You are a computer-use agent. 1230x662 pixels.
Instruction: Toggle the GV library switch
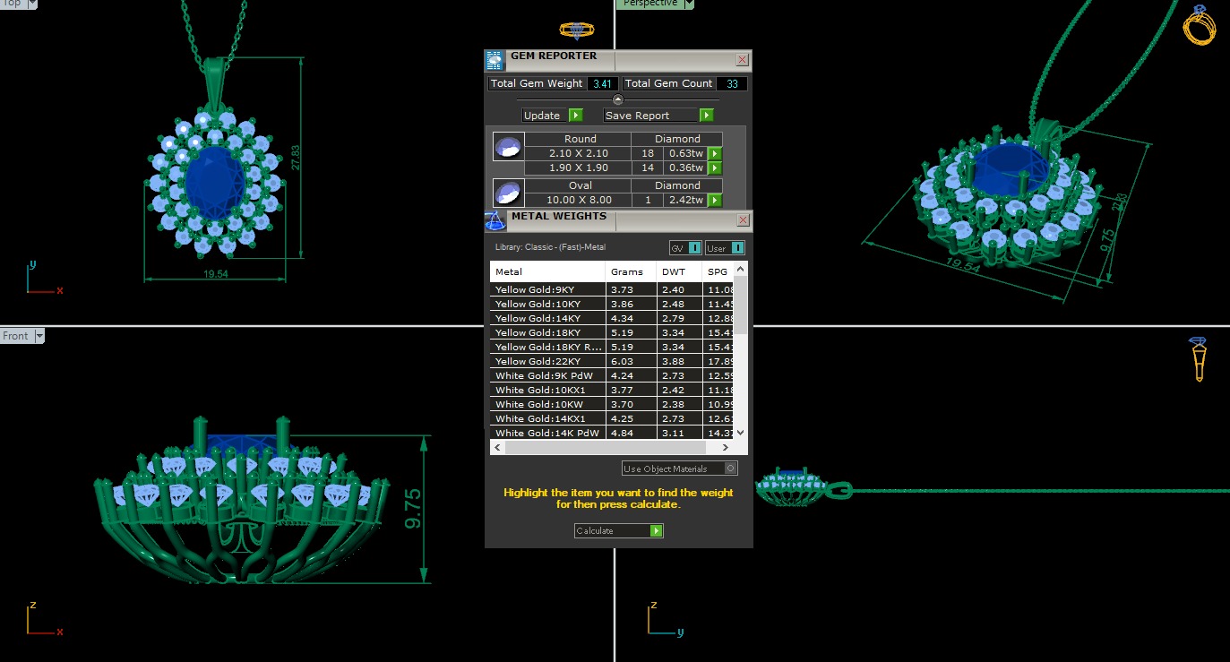(x=685, y=248)
